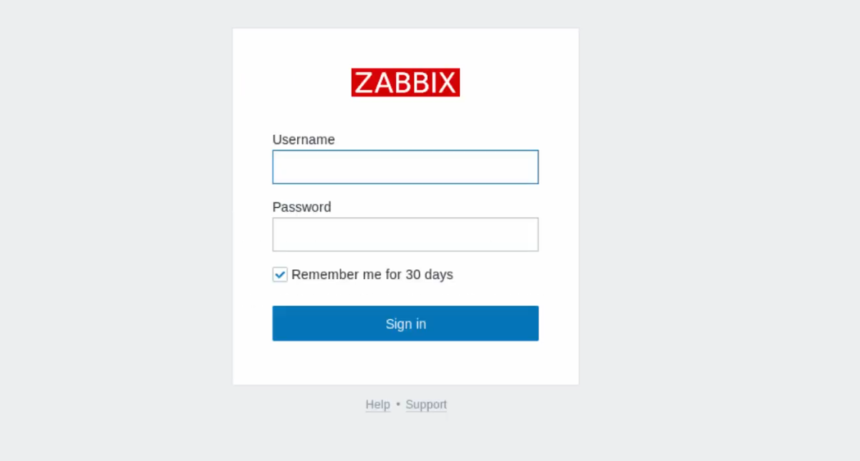Click inside the empty Username box
This screenshot has width=860, height=461.
click(x=405, y=166)
